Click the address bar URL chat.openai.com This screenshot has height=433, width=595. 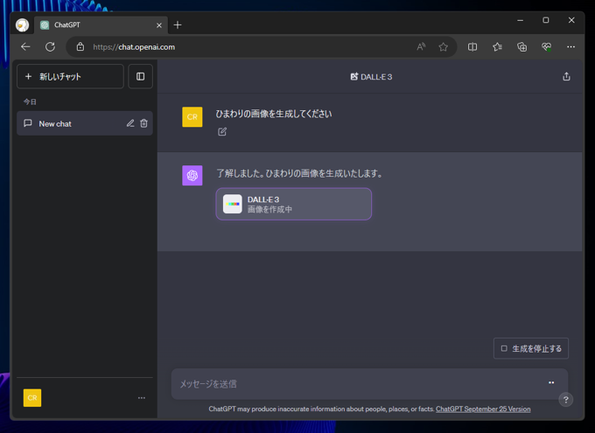(x=134, y=47)
